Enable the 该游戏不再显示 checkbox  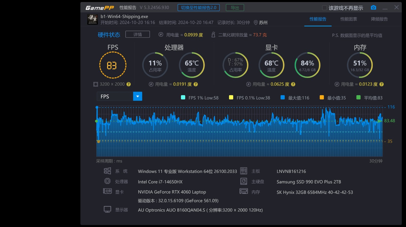324,8
